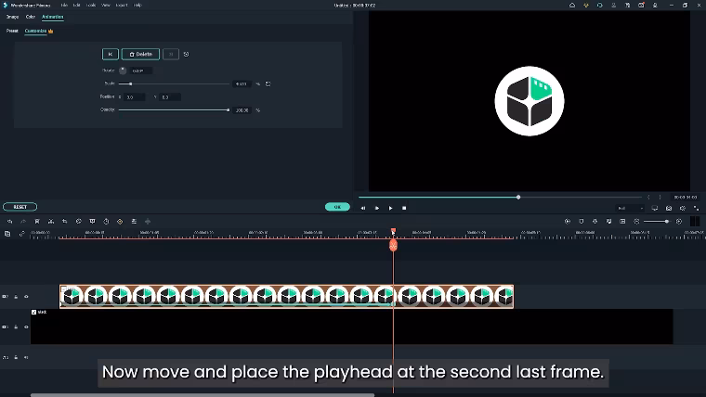Click the RESET button
The image size is (706, 397).
pos(20,207)
